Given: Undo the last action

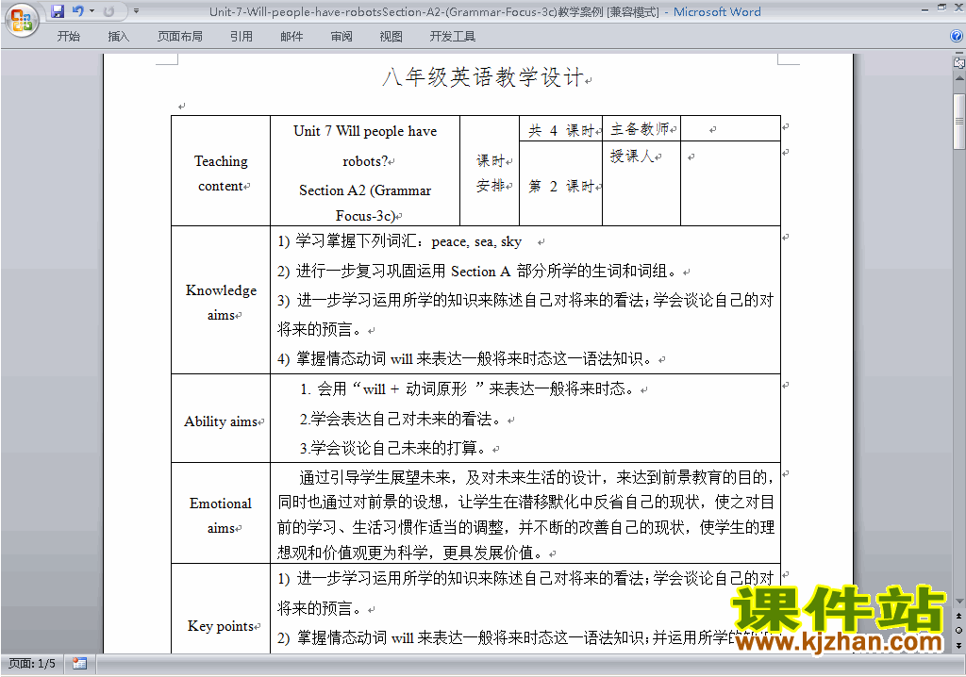Looking at the screenshot, I should coord(77,11).
